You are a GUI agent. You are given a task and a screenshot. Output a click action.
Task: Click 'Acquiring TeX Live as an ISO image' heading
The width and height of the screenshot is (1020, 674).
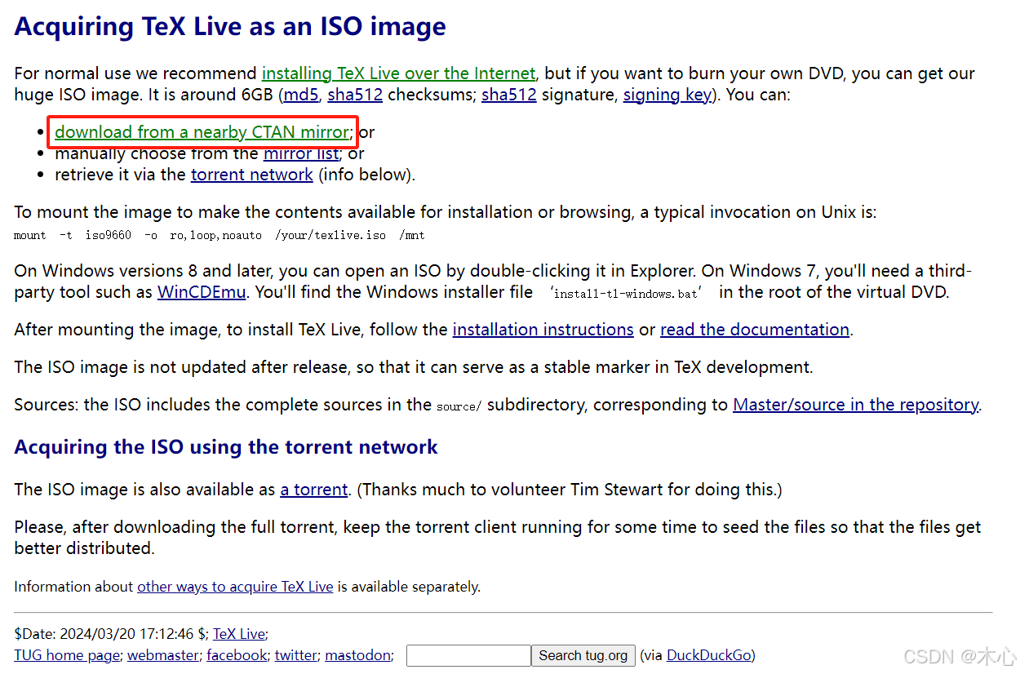(230, 26)
